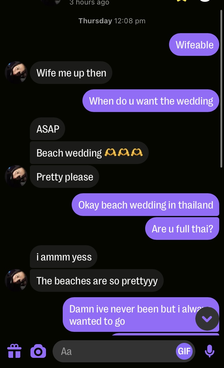Select the 'Wifeable' message bubble
The image size is (224, 368).
point(194,45)
